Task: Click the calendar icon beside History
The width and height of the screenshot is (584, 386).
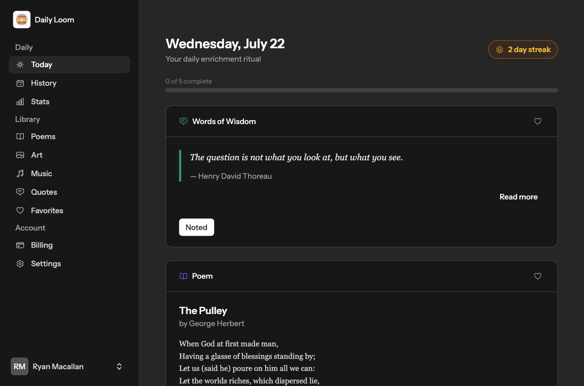Action: (20, 83)
